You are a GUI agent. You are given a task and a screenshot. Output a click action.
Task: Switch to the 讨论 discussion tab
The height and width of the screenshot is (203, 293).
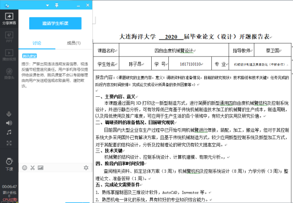36,43
